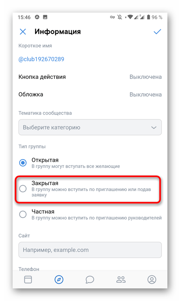Viewport: 180px width, 301px height.
Task: Select the Открытая group type radio
Action: [23, 163]
